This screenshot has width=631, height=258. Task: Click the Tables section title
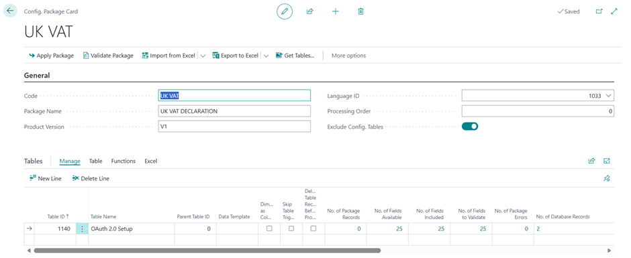click(34, 161)
